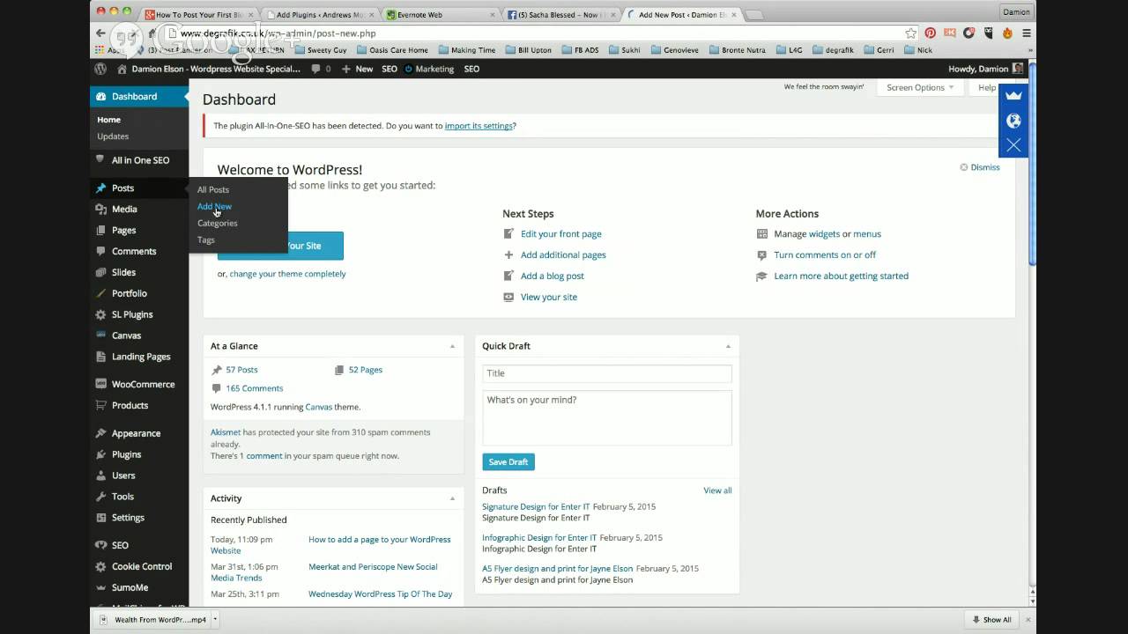Open the 'Add a blog post' link
The image size is (1128, 634).
553,276
